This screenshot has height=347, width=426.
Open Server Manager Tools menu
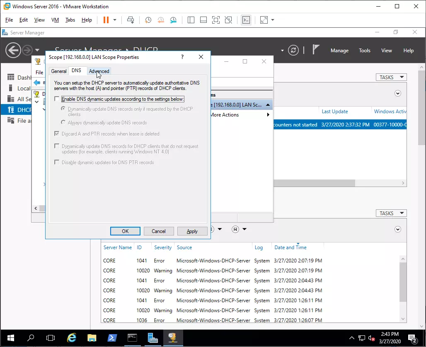coord(364,51)
